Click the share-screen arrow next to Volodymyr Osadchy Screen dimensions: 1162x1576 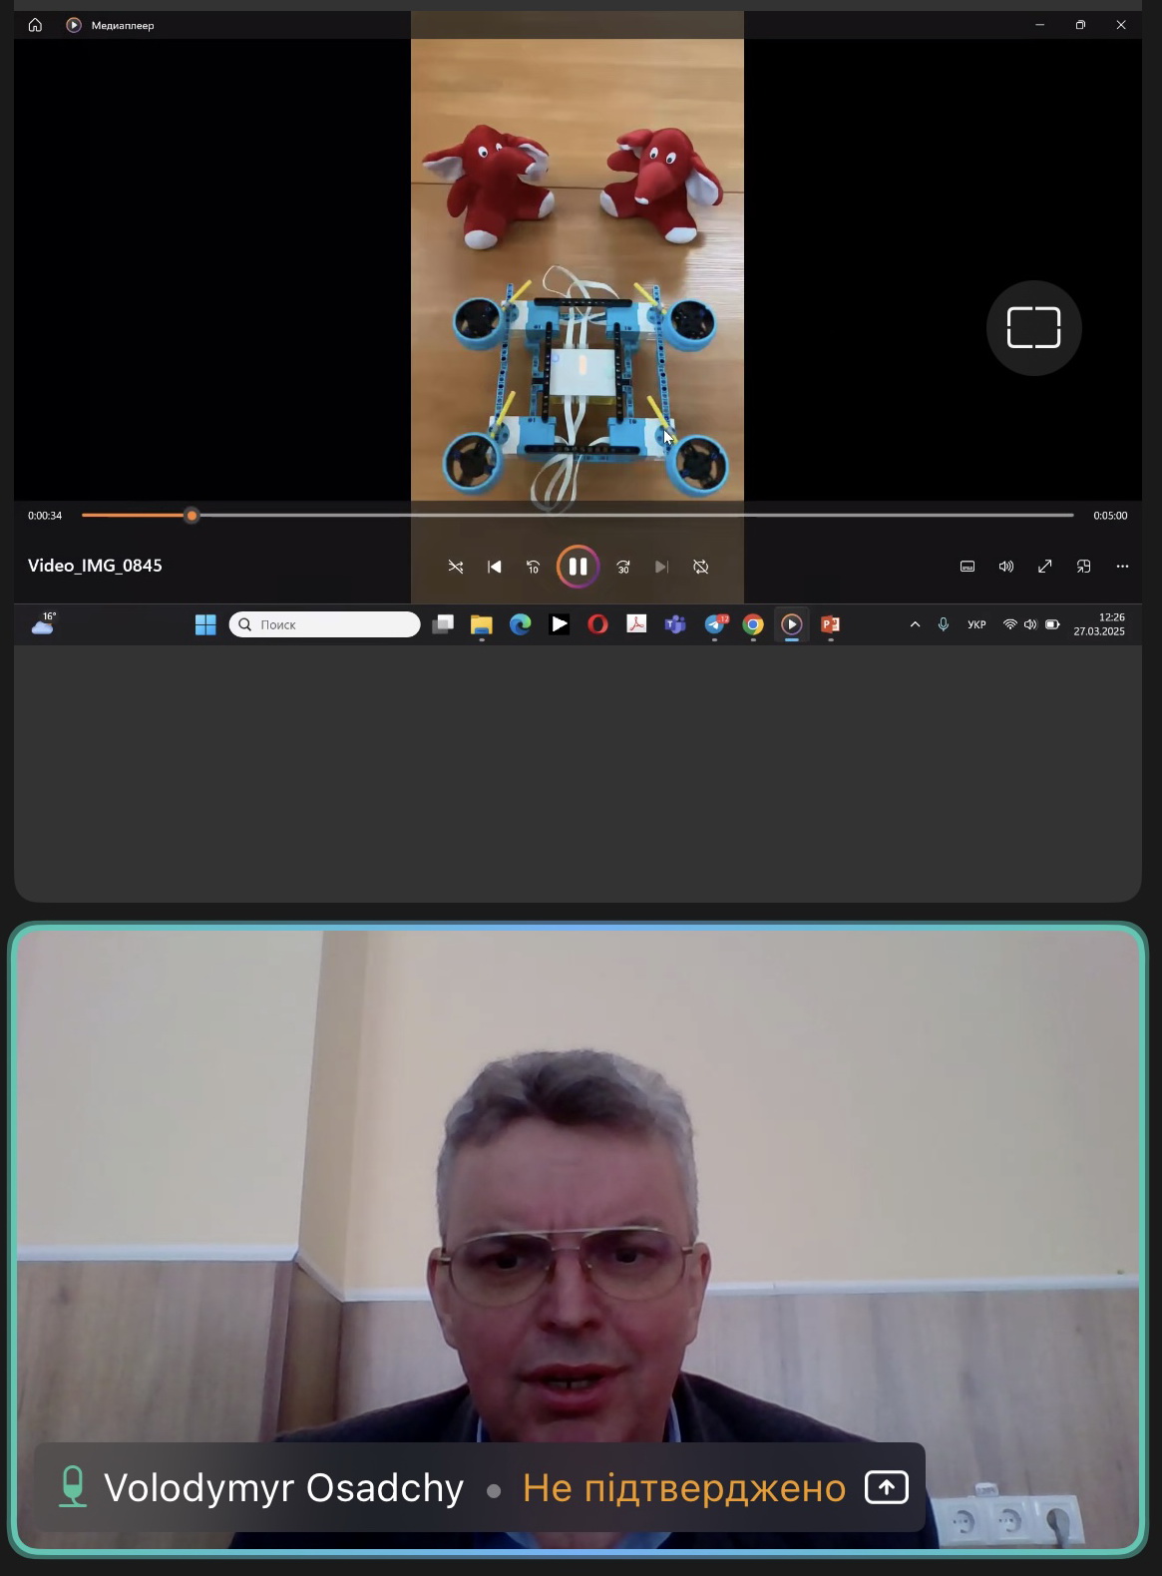[887, 1487]
